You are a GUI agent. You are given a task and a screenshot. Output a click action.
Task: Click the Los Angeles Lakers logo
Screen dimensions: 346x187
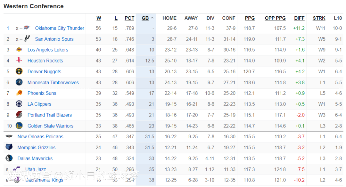tap(19, 50)
